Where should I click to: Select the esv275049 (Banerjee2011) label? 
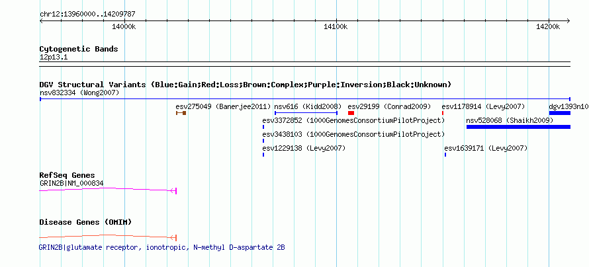(x=223, y=106)
